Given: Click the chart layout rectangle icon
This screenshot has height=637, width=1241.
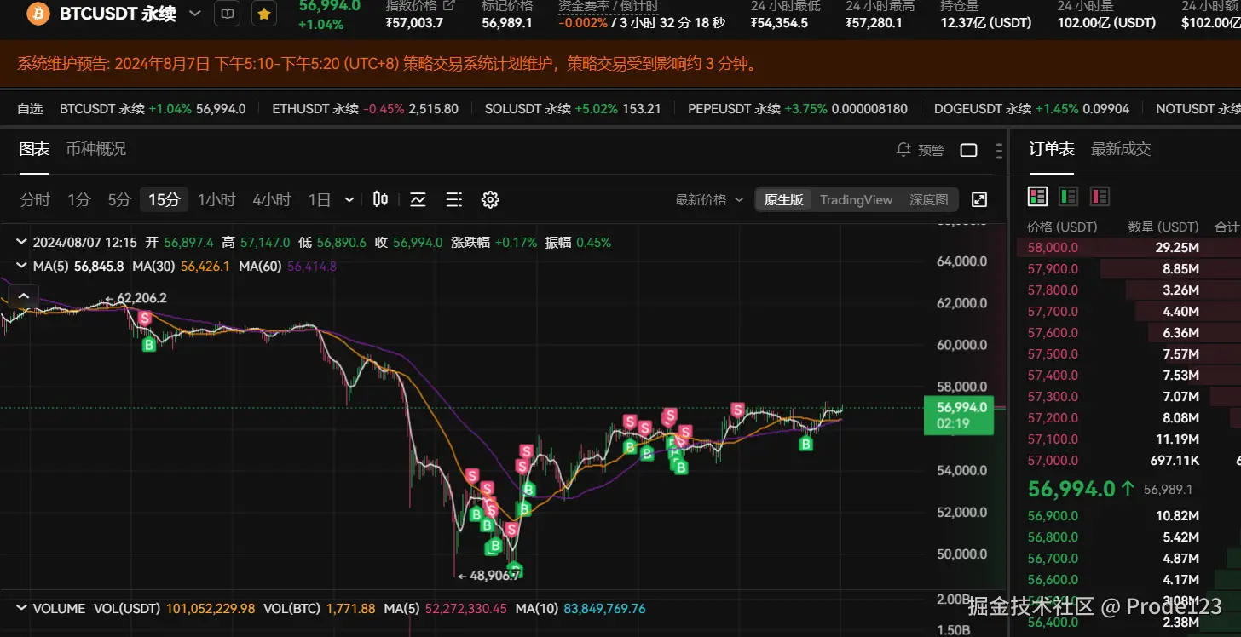Looking at the screenshot, I should point(968,150).
